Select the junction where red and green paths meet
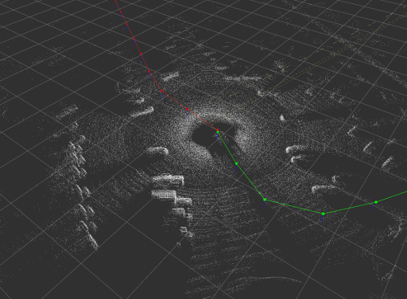The height and width of the screenshot is (299, 407). (218, 131)
